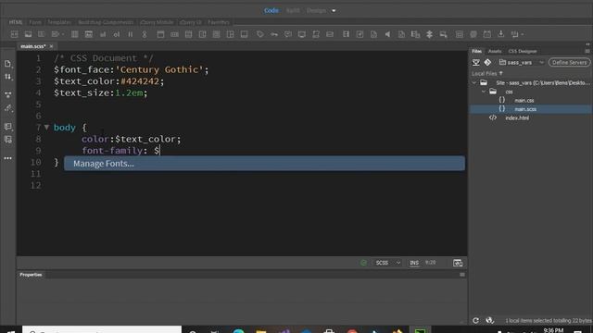
Task: Click the globe icon beside Refresh
Action: pyautogui.click(x=489, y=320)
